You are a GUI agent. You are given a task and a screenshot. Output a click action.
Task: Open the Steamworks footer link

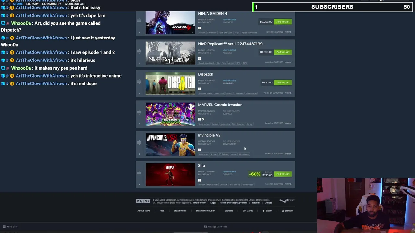tap(180, 211)
